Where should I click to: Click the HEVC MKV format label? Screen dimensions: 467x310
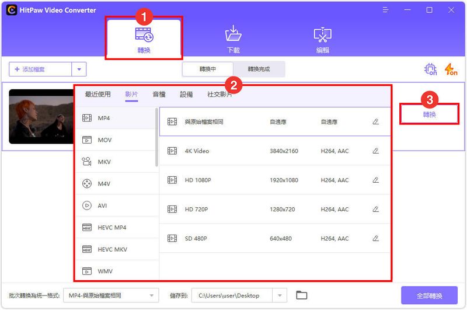(x=112, y=249)
